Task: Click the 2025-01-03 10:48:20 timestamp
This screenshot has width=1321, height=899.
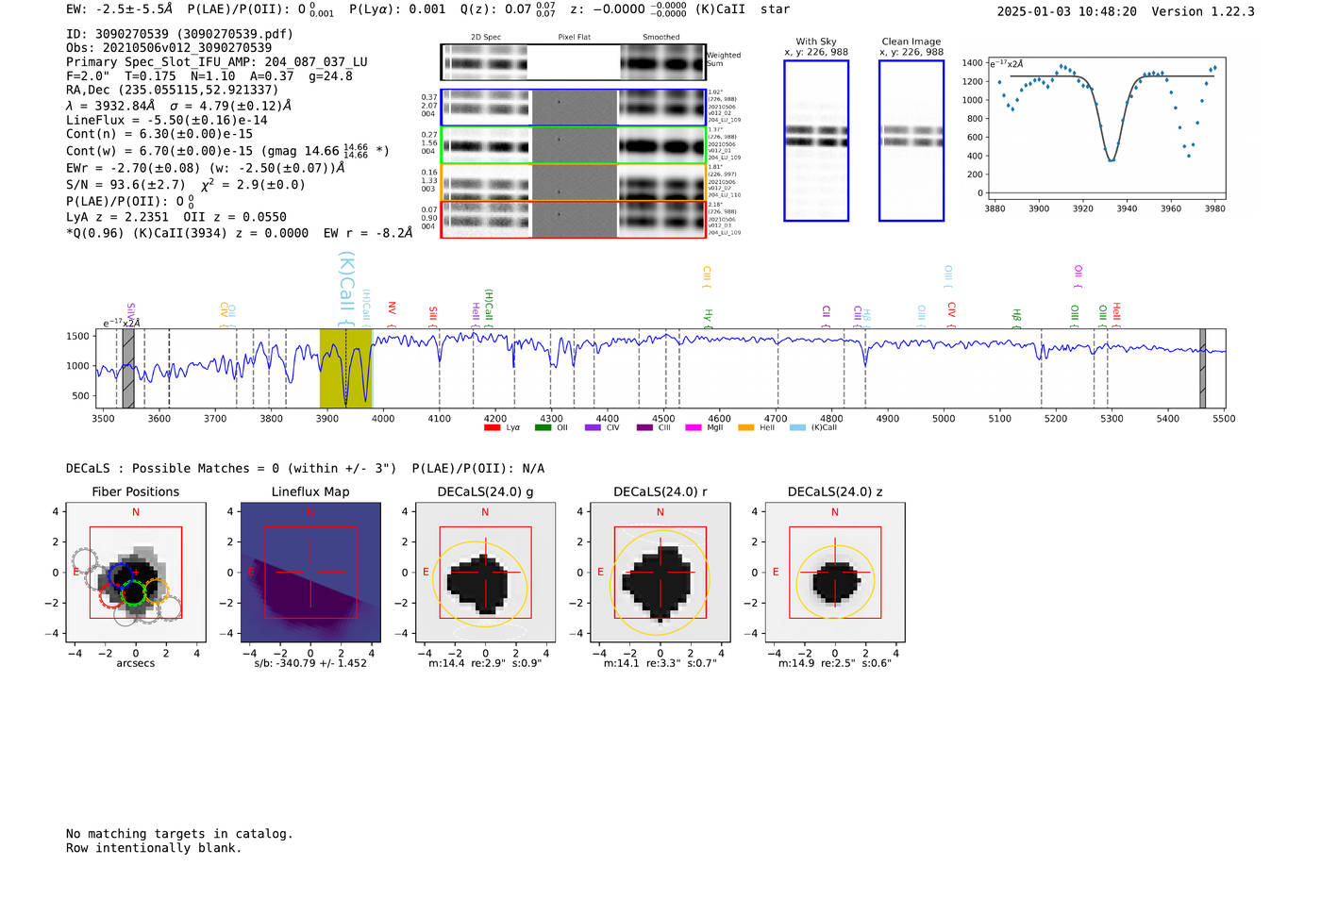Action: pyautogui.click(x=1067, y=12)
